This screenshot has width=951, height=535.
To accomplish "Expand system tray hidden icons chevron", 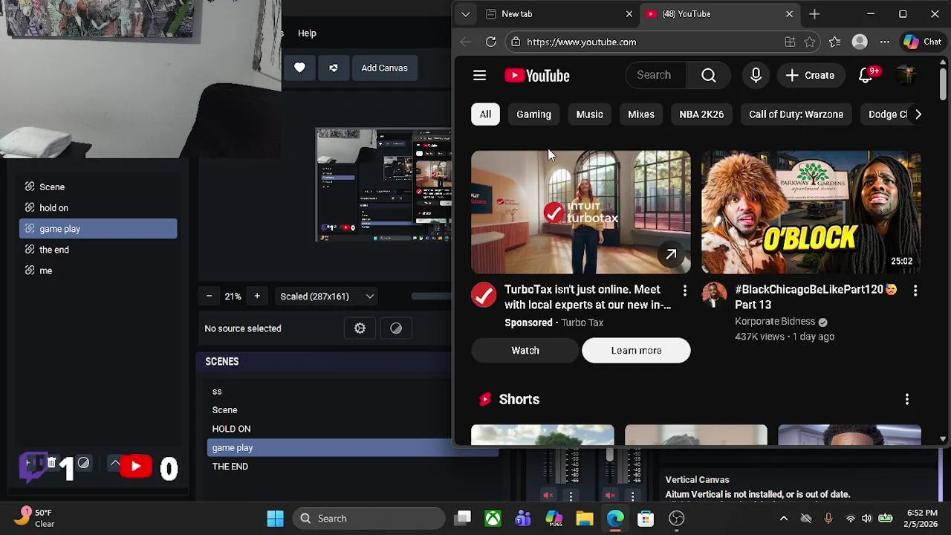I will point(784,519).
